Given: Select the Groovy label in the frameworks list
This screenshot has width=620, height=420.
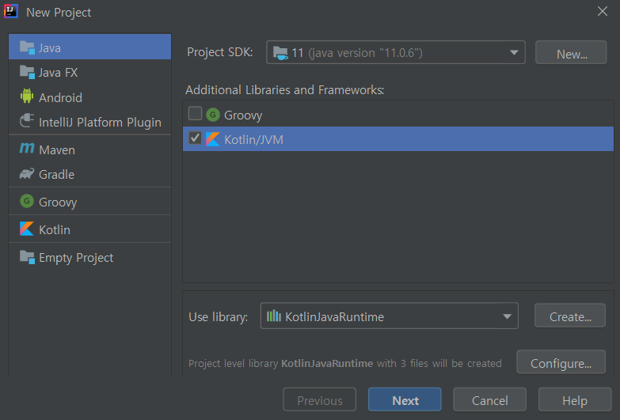Looking at the screenshot, I should (x=243, y=115).
